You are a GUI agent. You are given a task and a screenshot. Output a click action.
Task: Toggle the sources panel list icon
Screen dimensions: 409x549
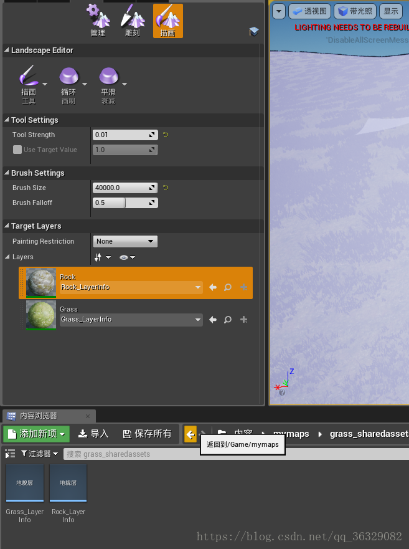pyautogui.click(x=10, y=454)
